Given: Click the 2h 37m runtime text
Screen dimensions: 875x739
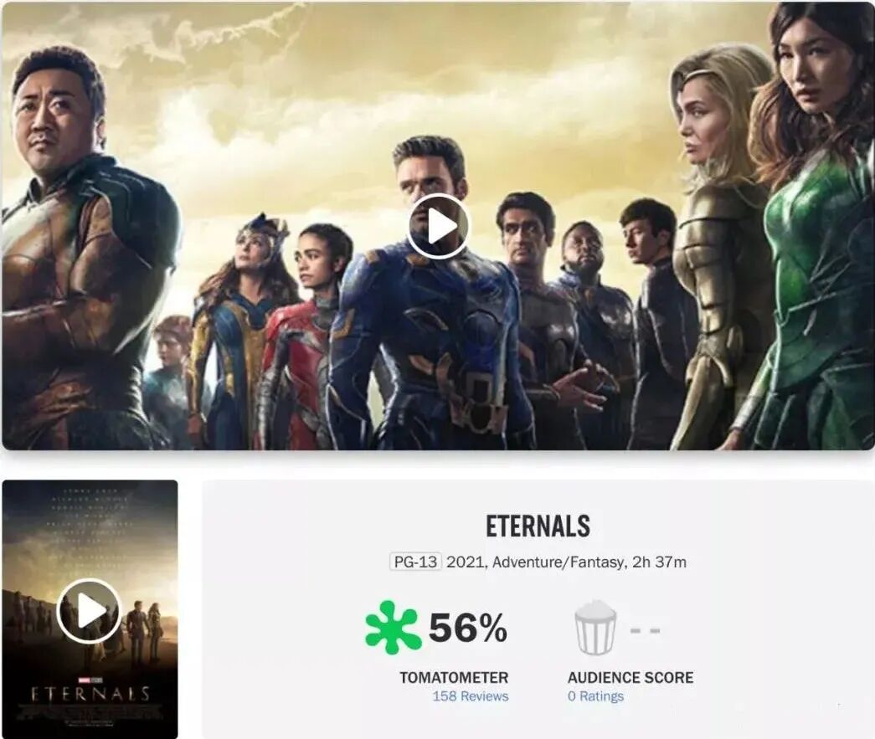Looking at the screenshot, I should coord(659,562).
